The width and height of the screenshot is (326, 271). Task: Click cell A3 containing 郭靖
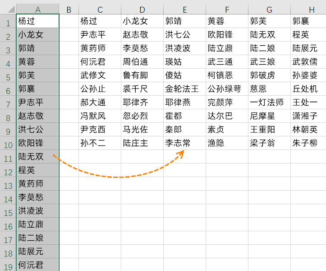coord(37,48)
